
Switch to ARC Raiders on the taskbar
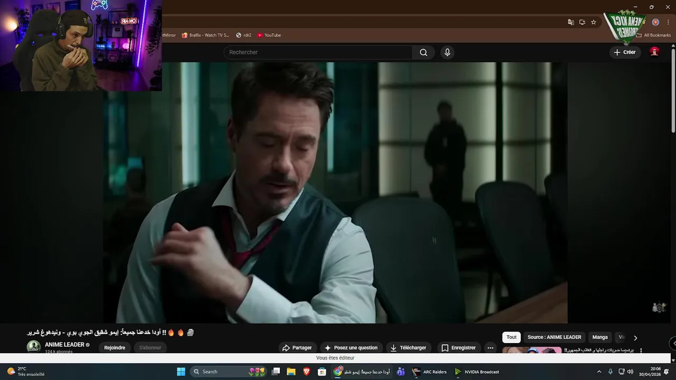point(430,372)
